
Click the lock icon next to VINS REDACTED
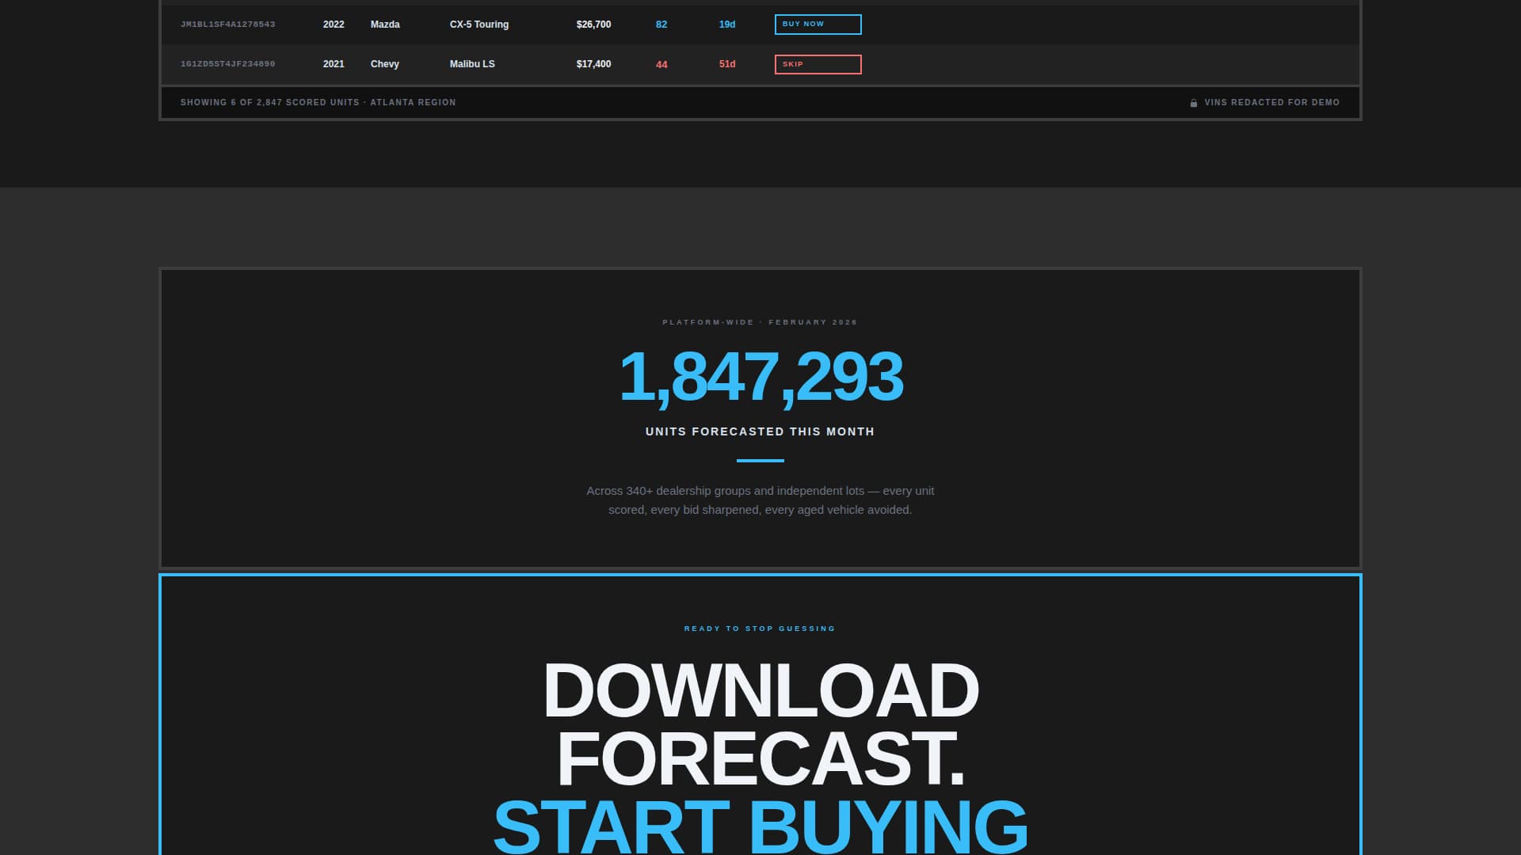[x=1194, y=102]
